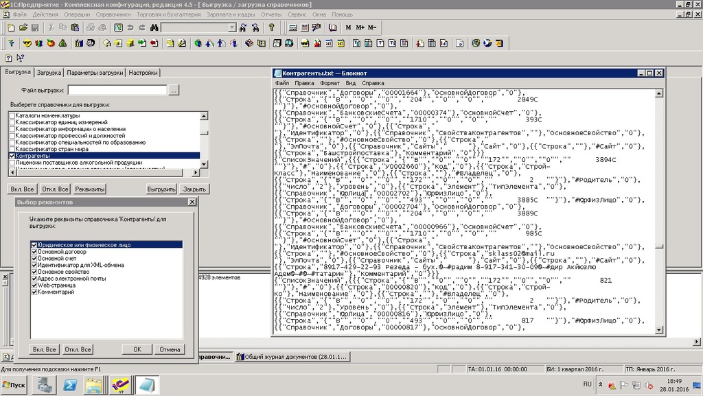Viewport: 703px width, 396px height.
Task: Click OK in the 'Выбор реквизитов' dialog
Action: pyautogui.click(x=137, y=349)
